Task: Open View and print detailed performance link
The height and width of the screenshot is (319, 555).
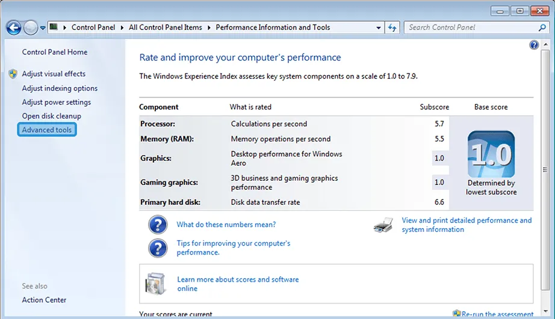Action: (x=467, y=225)
